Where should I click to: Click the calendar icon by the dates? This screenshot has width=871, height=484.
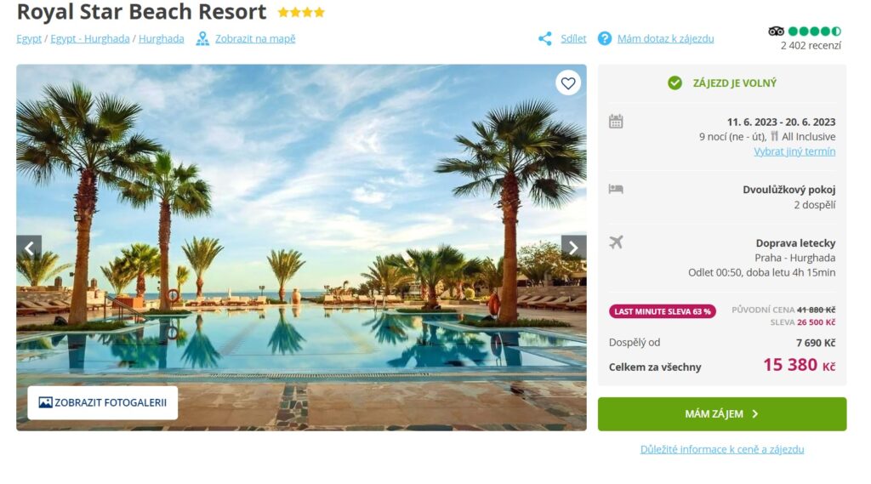(616, 121)
